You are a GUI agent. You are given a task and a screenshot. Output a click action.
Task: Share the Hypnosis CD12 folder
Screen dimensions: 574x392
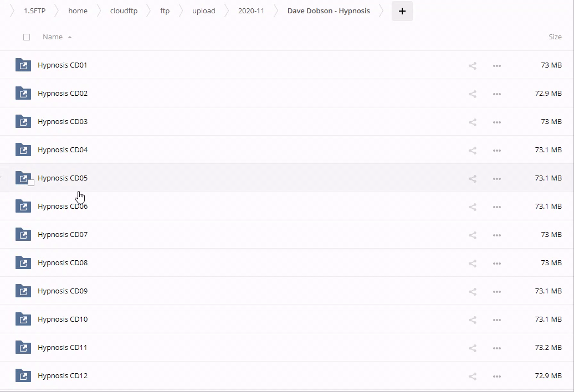(x=472, y=376)
